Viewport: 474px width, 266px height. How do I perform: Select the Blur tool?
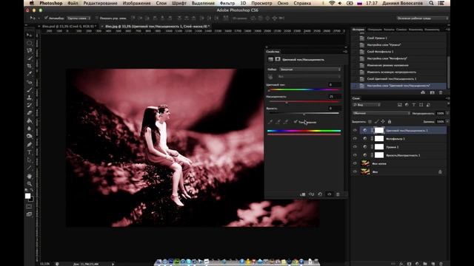(30, 128)
